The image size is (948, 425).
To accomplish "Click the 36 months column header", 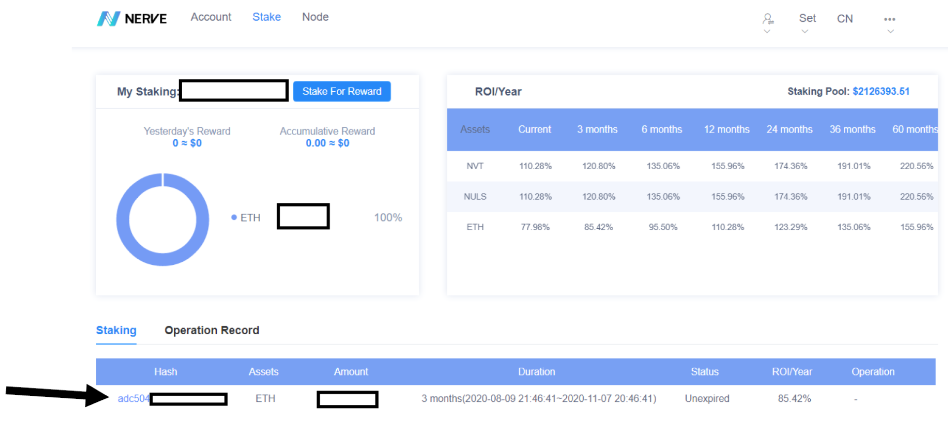I will coord(853,129).
